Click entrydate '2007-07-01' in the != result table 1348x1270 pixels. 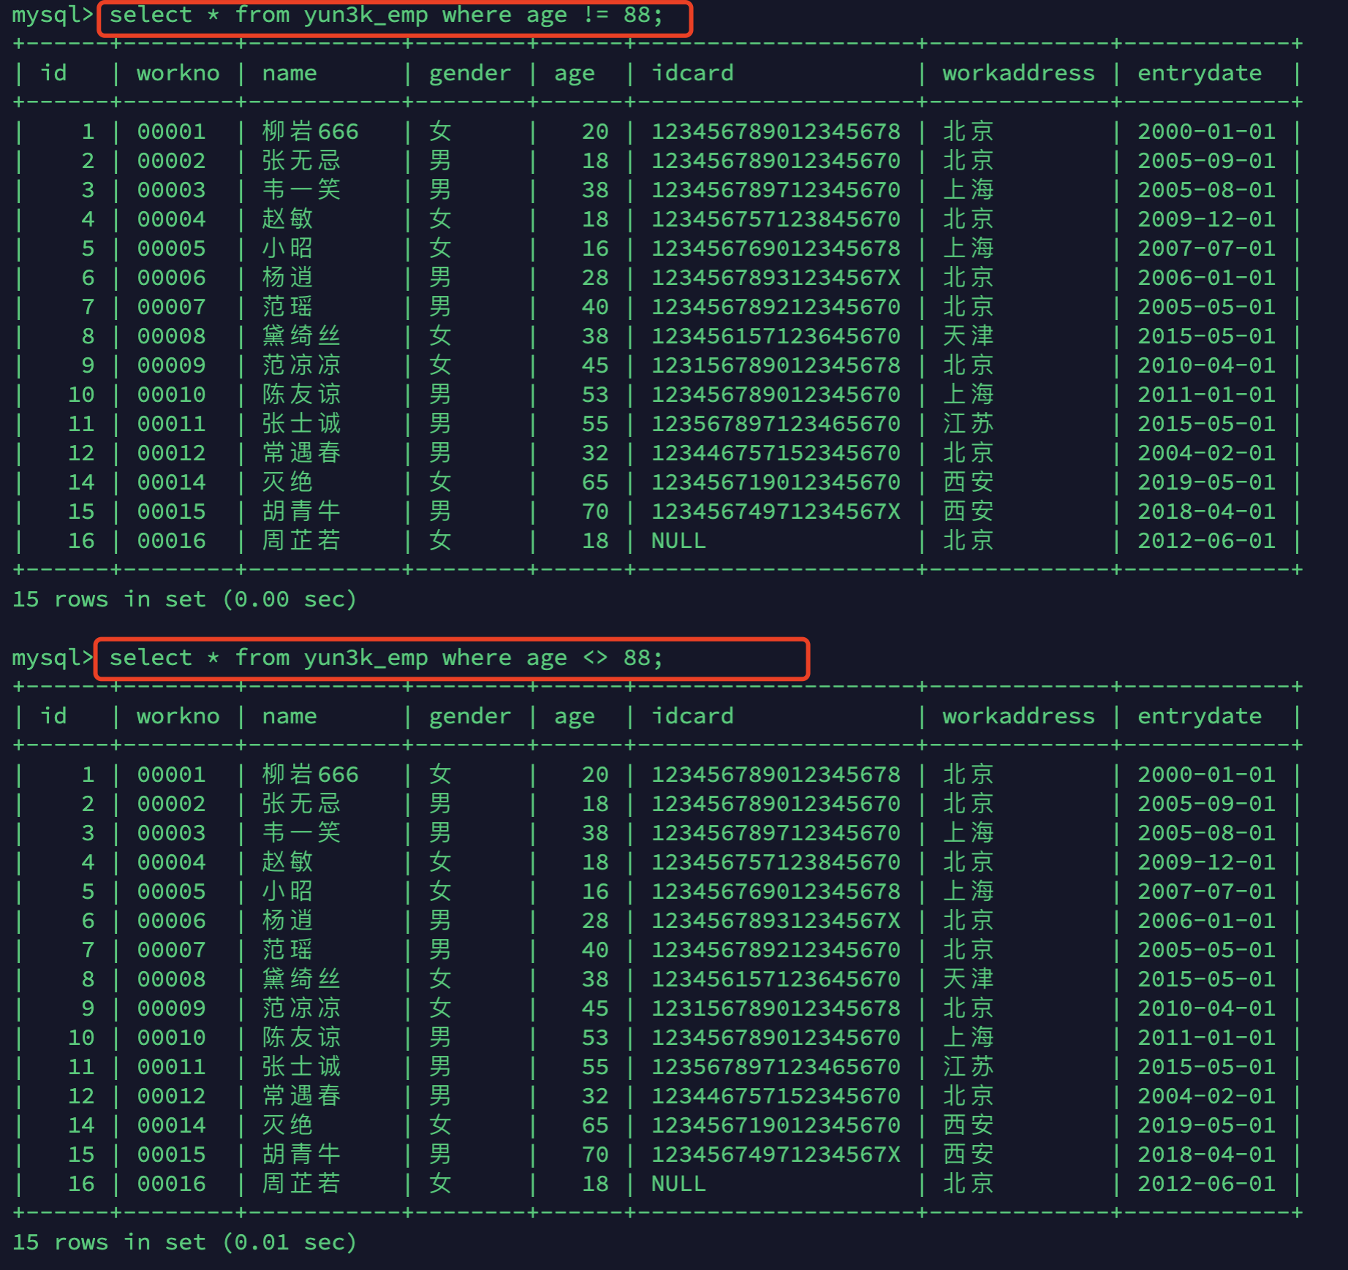[1206, 248]
